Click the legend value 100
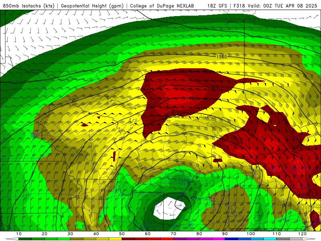Screen dimensions: 321x241 [251, 234]
